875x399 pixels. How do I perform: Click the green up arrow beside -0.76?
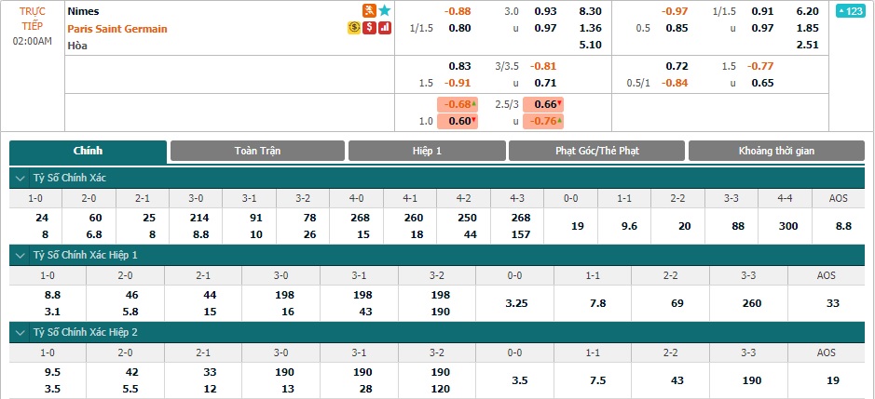point(560,121)
